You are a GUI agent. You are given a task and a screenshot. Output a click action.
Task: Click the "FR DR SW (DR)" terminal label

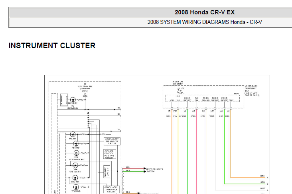(x=225, y=99)
